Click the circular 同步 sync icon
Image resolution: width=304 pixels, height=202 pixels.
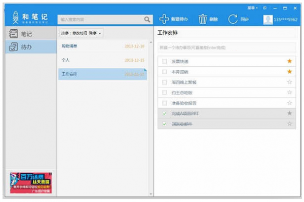[x=233, y=19]
